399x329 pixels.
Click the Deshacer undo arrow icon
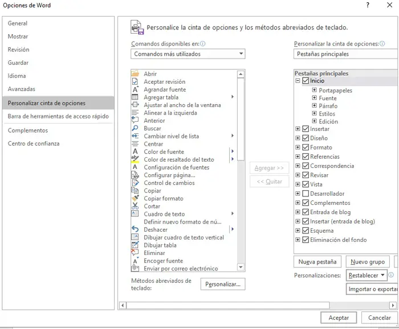click(135, 229)
